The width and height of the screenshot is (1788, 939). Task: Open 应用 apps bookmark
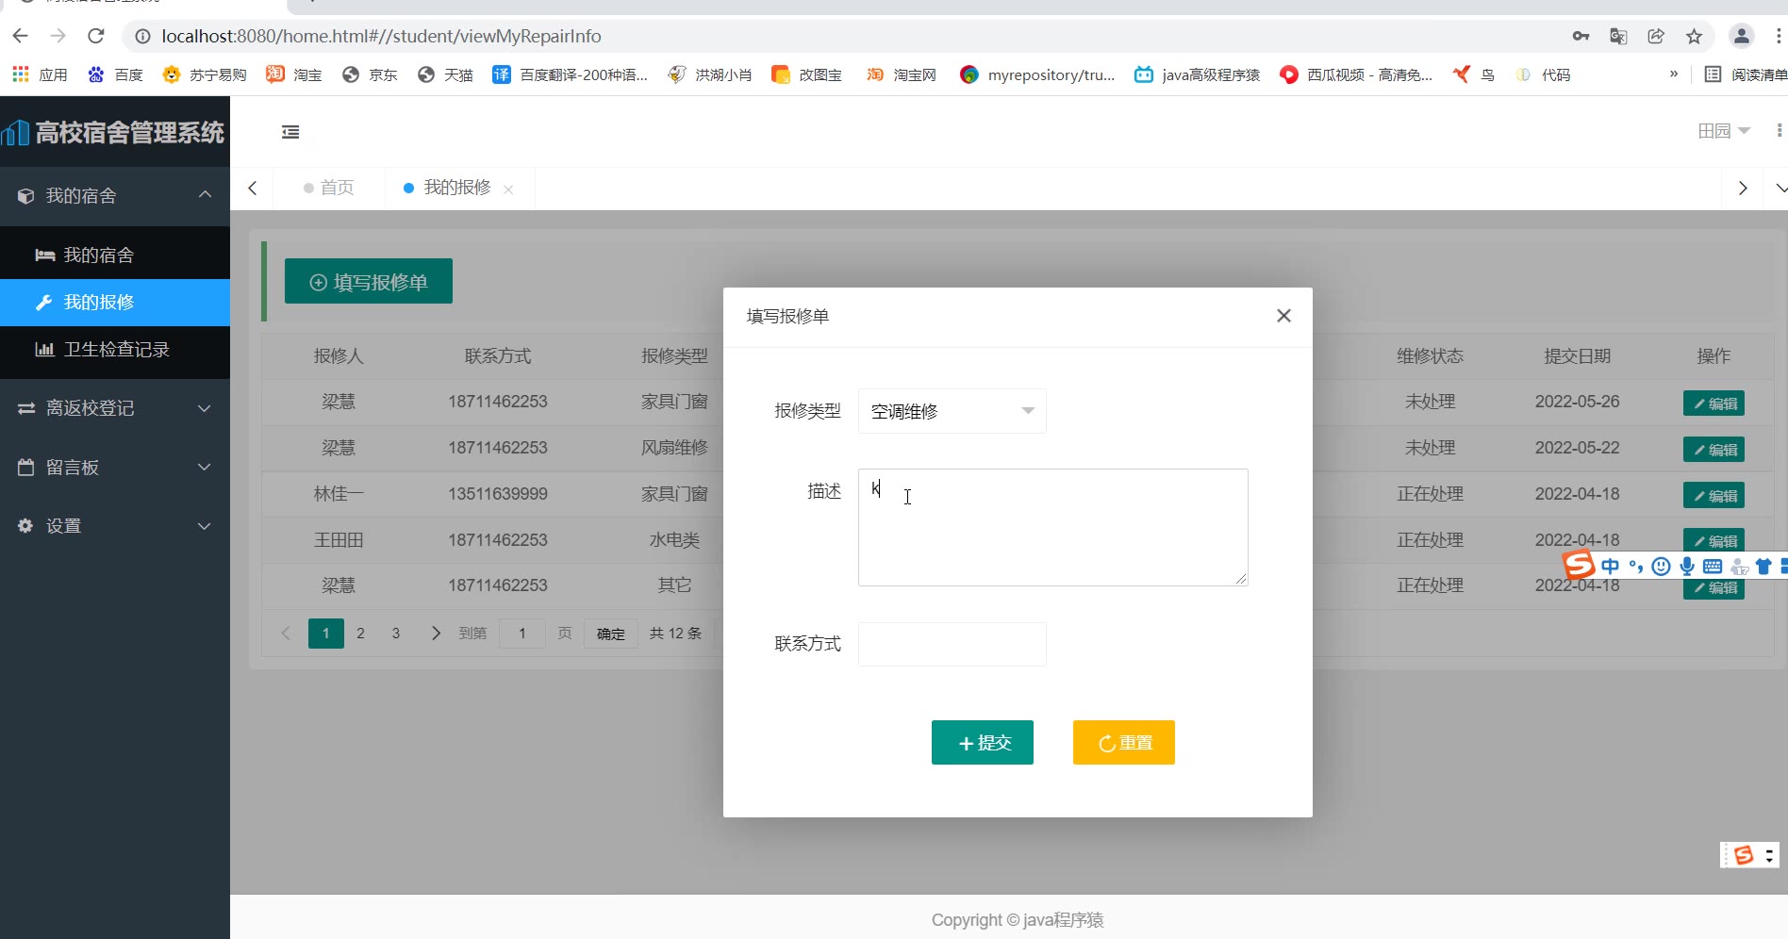(40, 74)
